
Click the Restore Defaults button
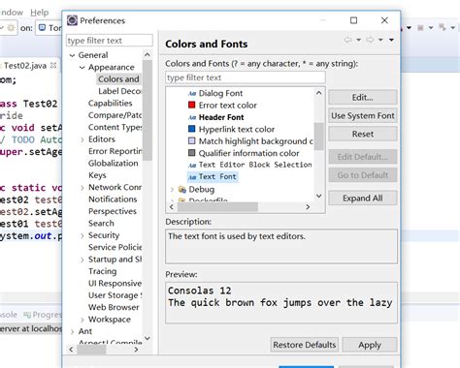pos(305,345)
